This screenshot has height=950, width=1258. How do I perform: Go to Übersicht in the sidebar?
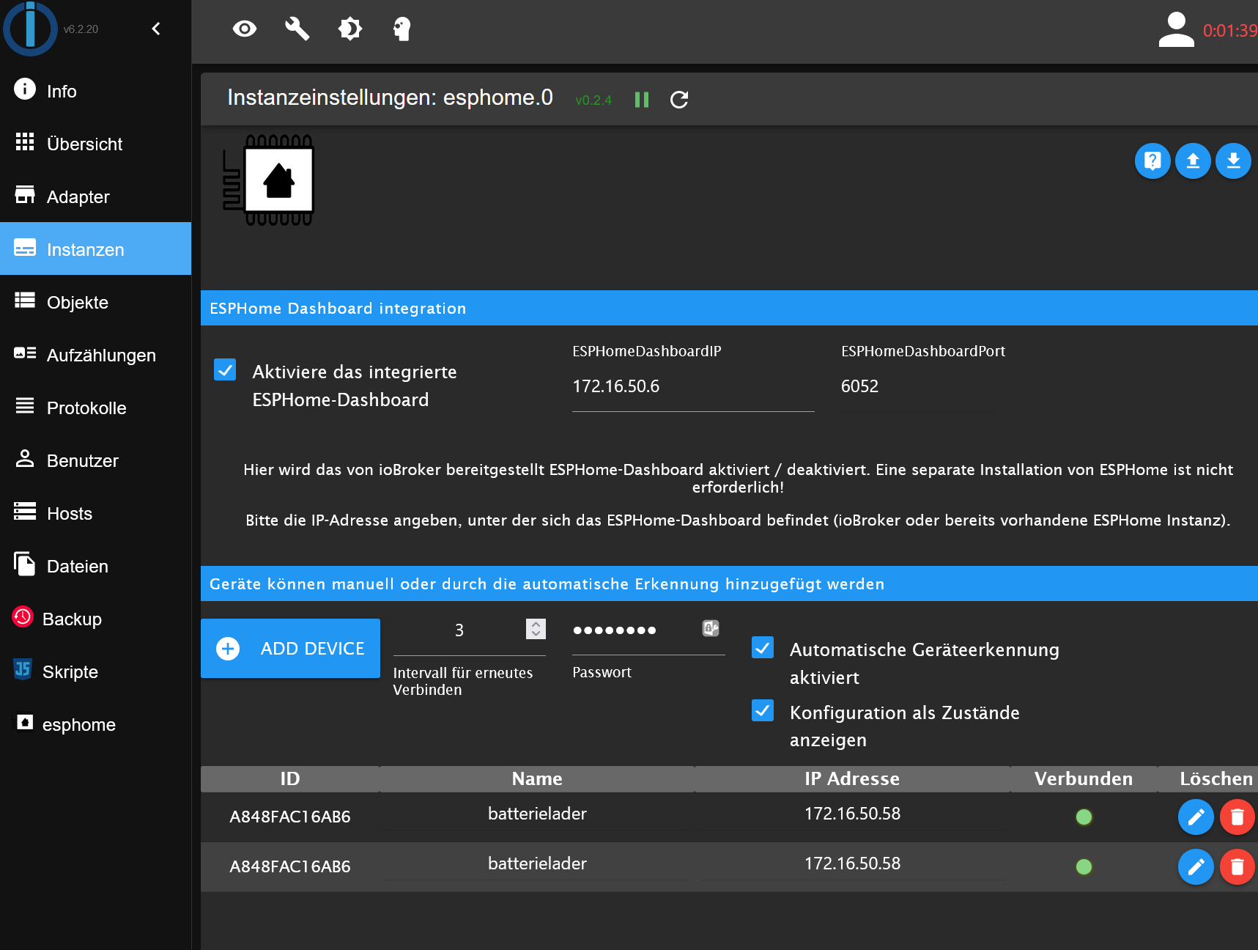pyautogui.click(x=95, y=144)
